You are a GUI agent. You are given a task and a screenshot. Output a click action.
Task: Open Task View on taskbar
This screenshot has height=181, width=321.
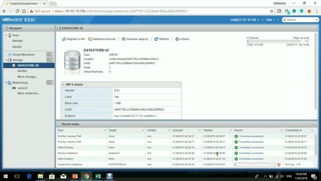coord(17,176)
